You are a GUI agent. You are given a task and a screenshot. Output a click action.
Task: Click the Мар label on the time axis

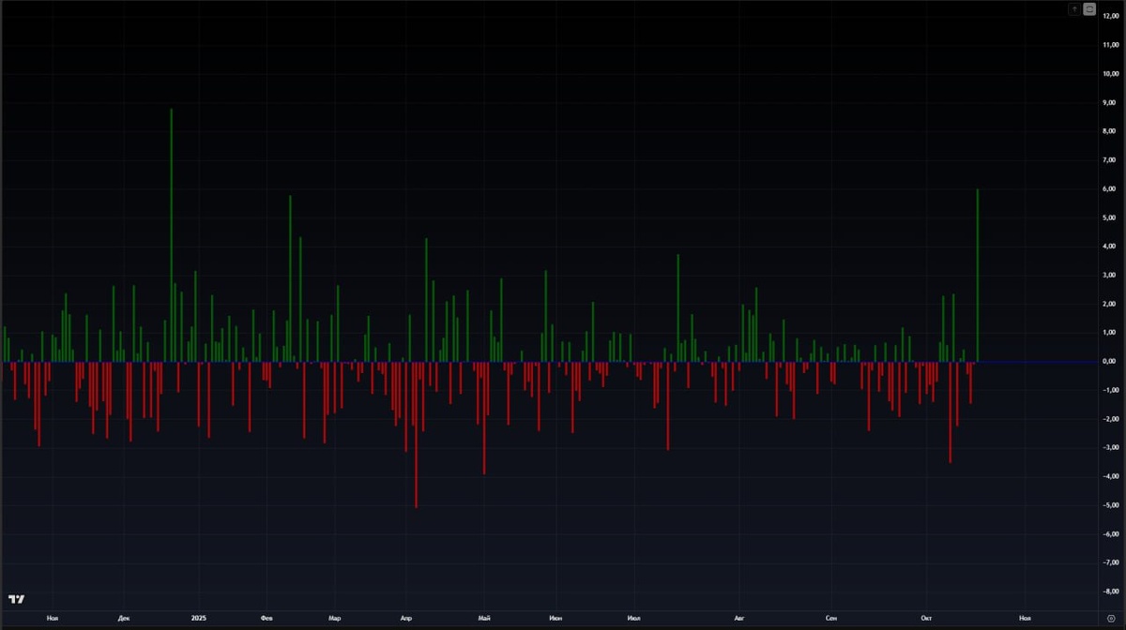pos(335,619)
